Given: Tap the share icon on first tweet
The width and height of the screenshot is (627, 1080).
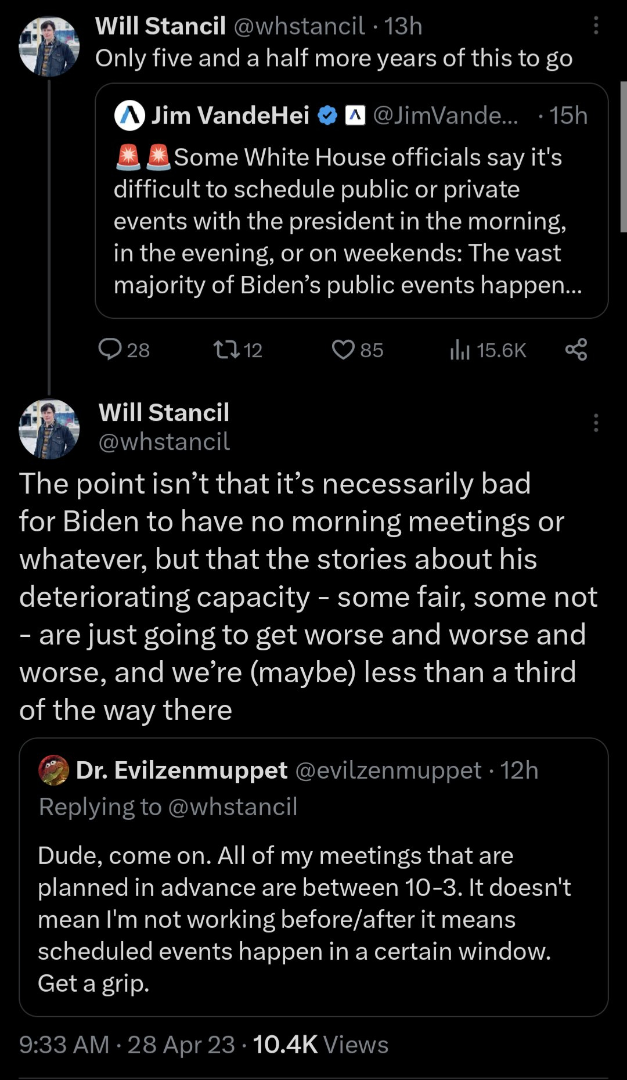Looking at the screenshot, I should pyautogui.click(x=576, y=350).
